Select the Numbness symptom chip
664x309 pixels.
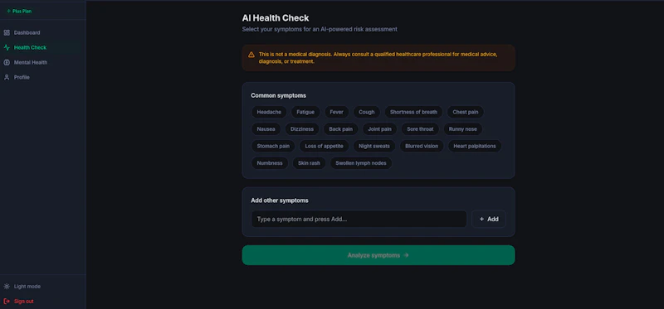[x=270, y=162]
